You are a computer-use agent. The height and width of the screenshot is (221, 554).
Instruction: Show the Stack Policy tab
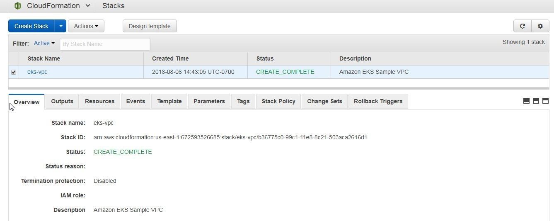coord(278,101)
